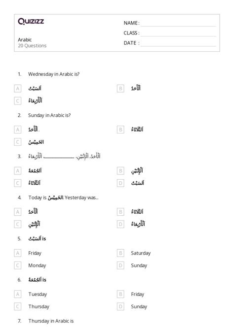Click the Monday answer text
Screen dimensions: 234x330
[37, 265]
